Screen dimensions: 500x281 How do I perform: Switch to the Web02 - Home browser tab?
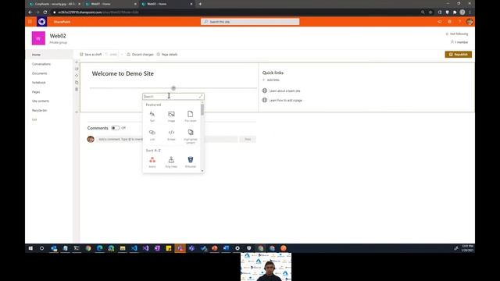[166, 4]
